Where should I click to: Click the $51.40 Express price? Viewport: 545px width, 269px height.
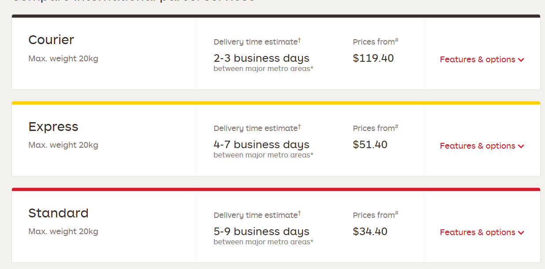(x=370, y=145)
